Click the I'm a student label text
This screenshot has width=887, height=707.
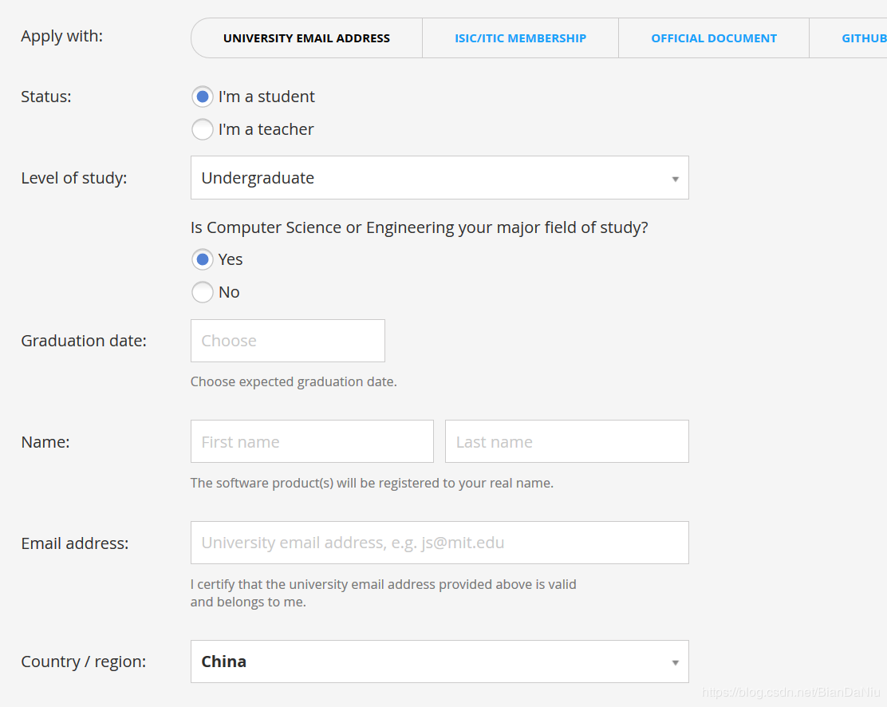pyautogui.click(x=266, y=97)
